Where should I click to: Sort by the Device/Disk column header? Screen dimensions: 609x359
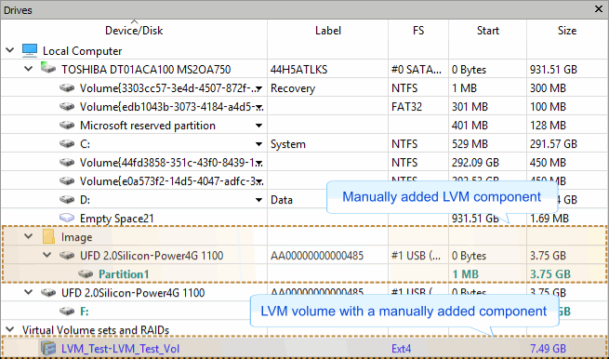[x=134, y=31]
